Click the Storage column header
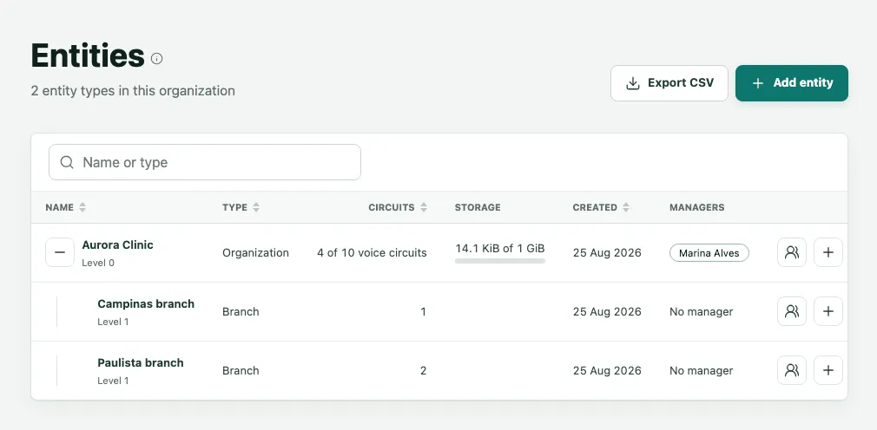Image resolution: width=877 pixels, height=430 pixels. point(478,207)
